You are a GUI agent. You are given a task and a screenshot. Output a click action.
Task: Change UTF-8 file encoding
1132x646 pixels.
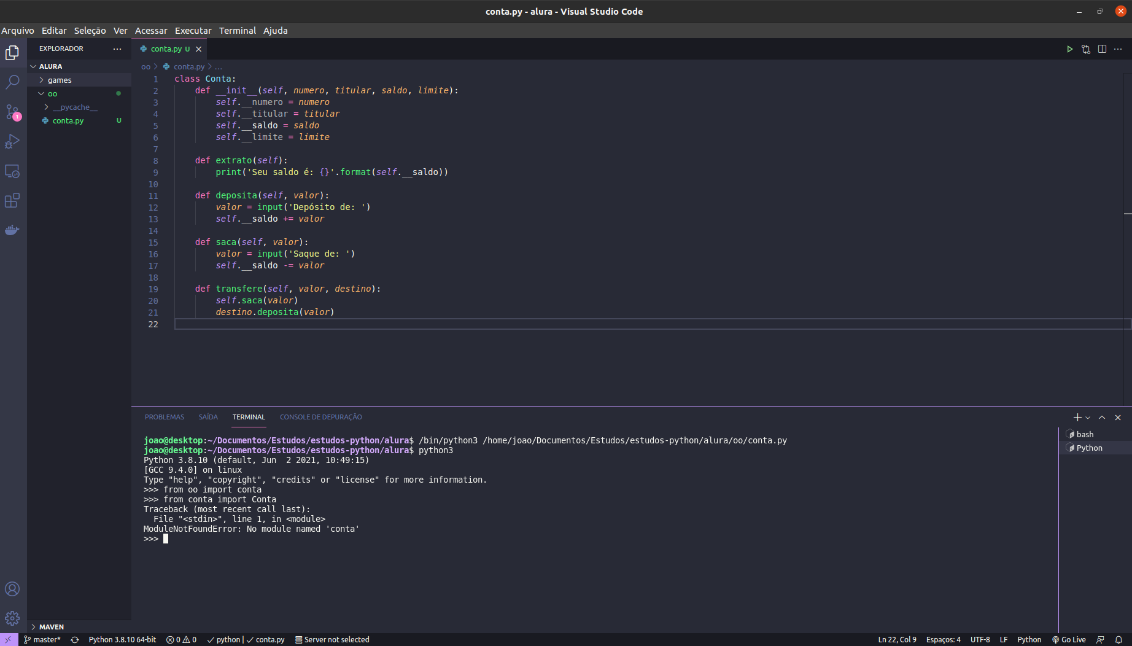(980, 639)
